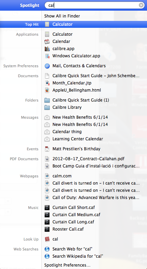Image resolution: width=147 pixels, height=269 pixels.
Task: Click the calibre.app books icon
Action: (47, 49)
